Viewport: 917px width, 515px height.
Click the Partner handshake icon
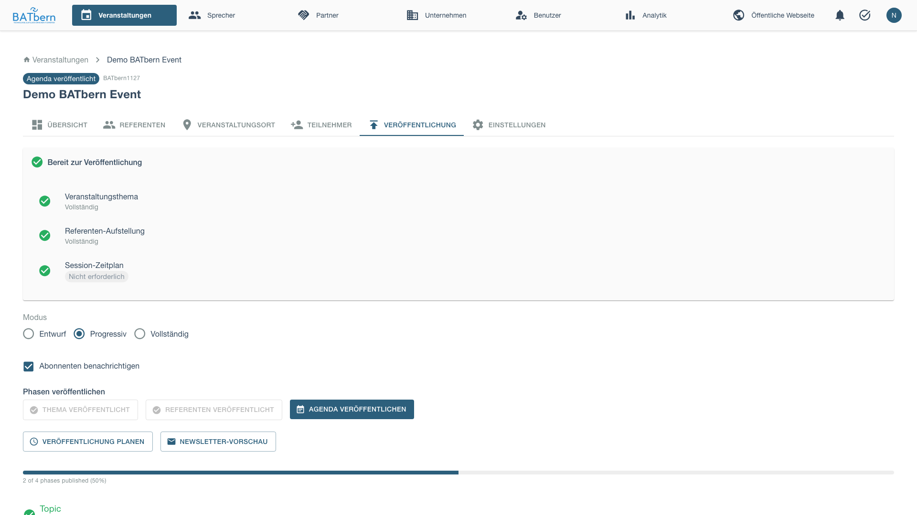[x=303, y=15]
